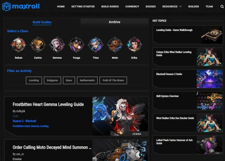
Task: Enable the Netherrealm activity filter
Action: (87, 80)
